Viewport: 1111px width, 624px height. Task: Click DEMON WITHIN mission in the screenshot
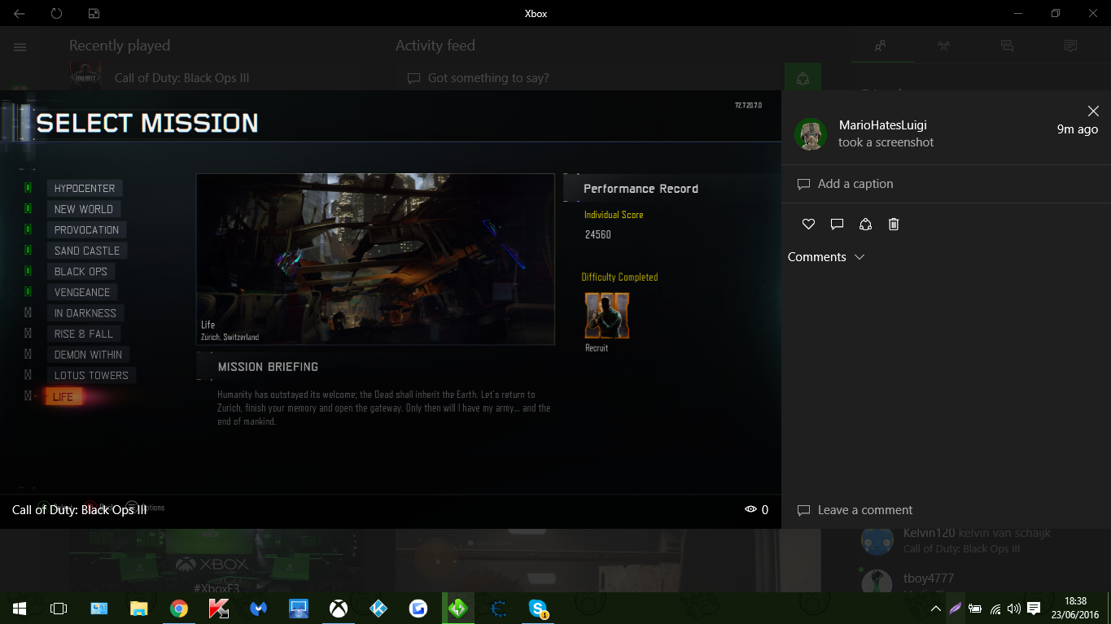tap(88, 355)
